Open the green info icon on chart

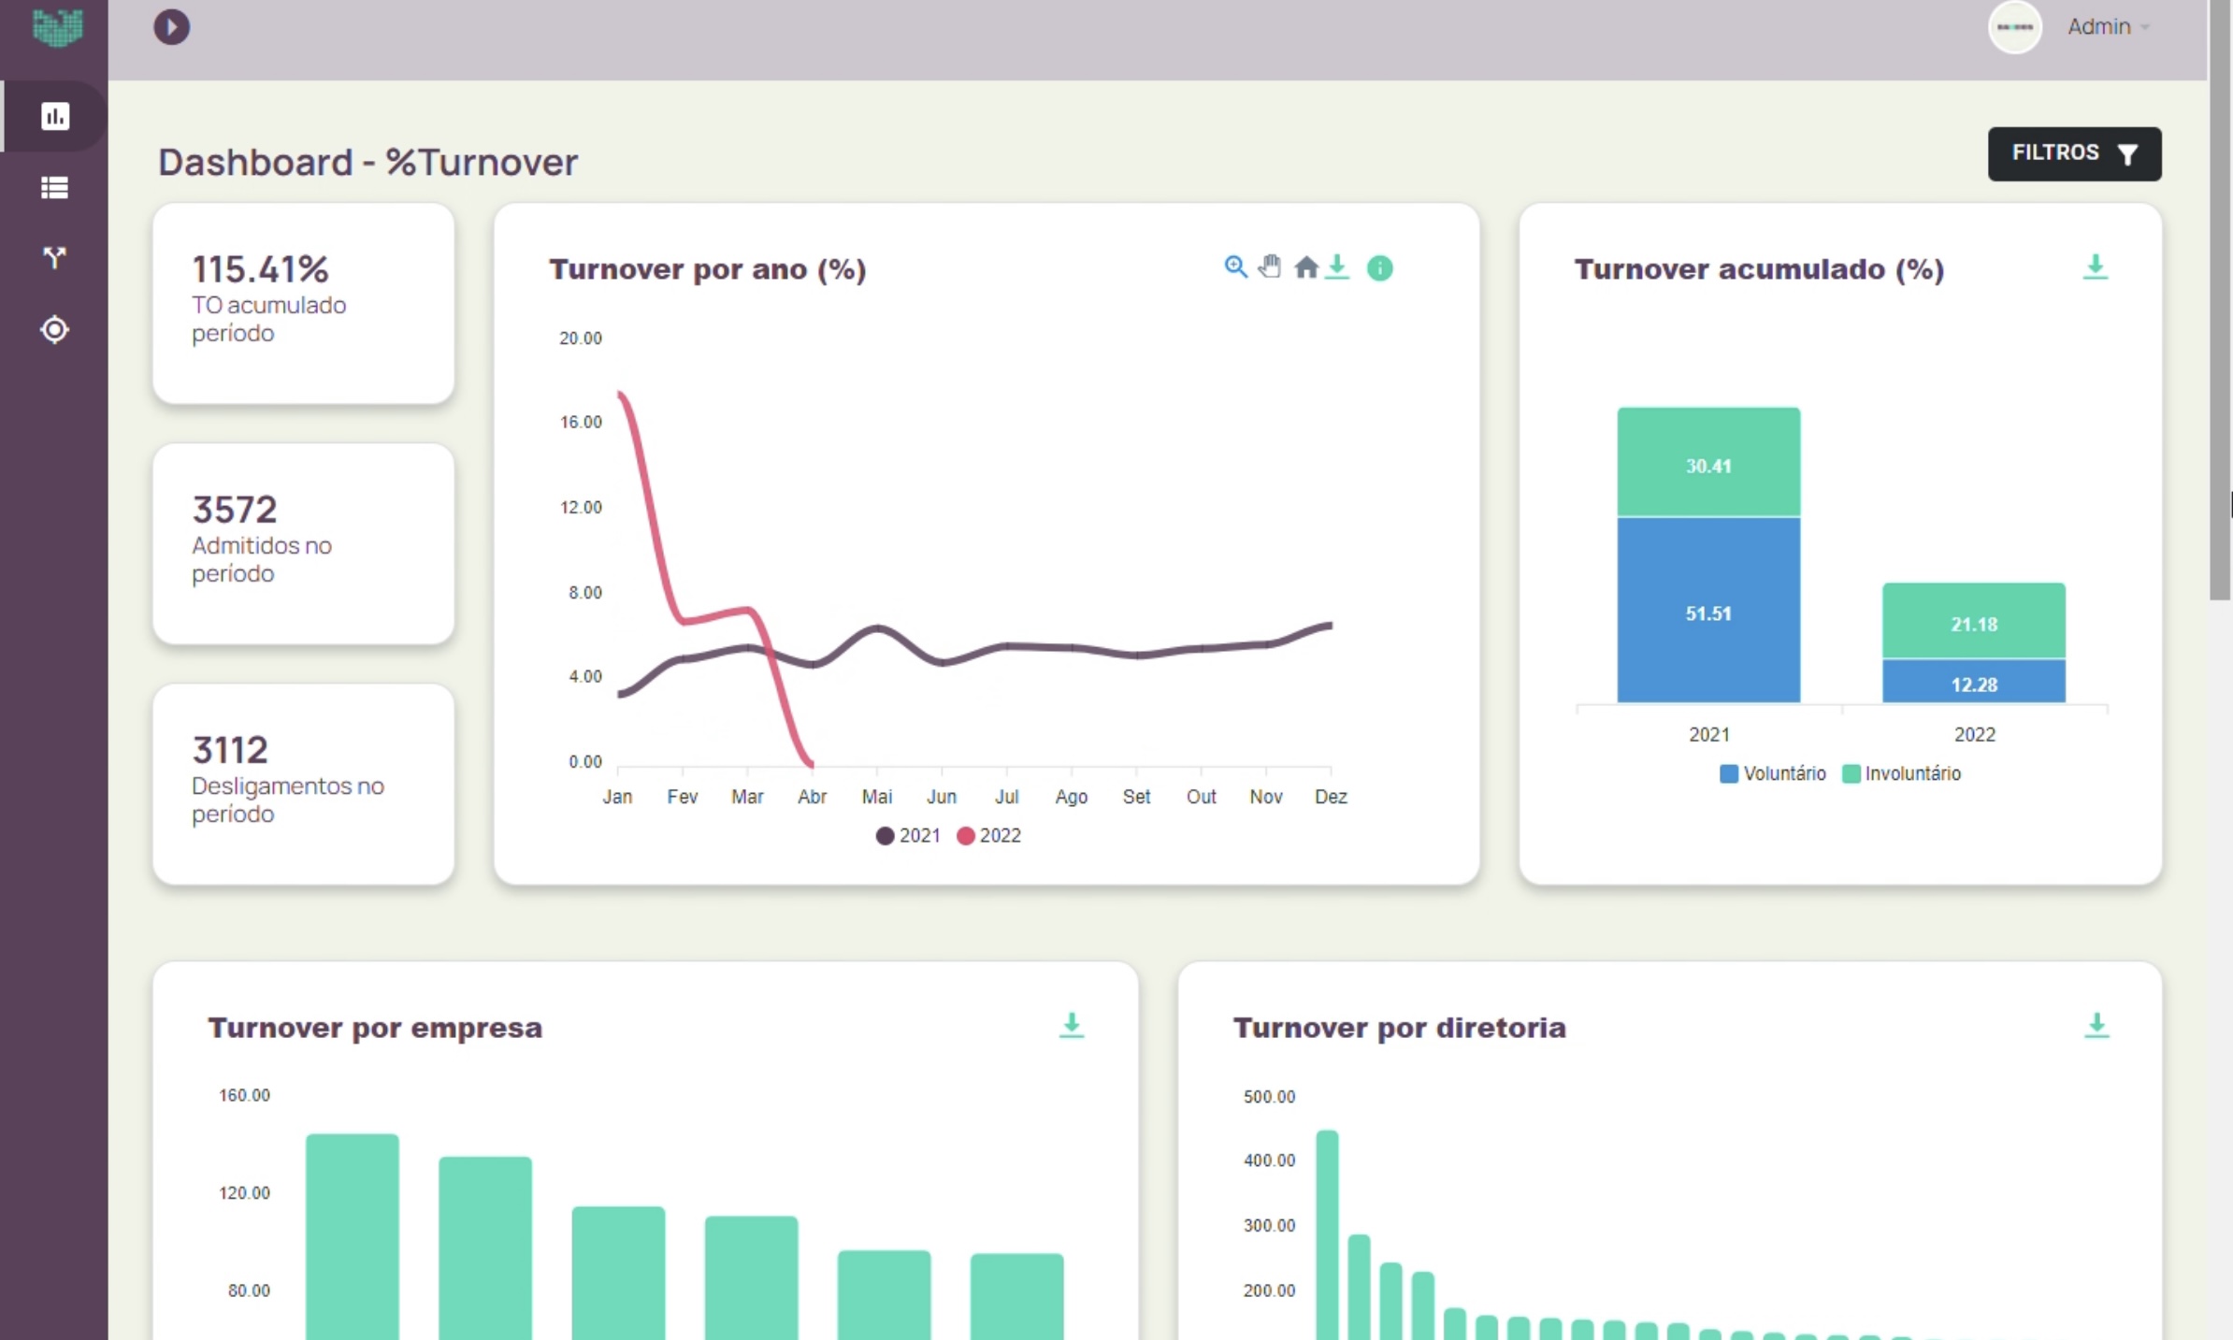1379,268
